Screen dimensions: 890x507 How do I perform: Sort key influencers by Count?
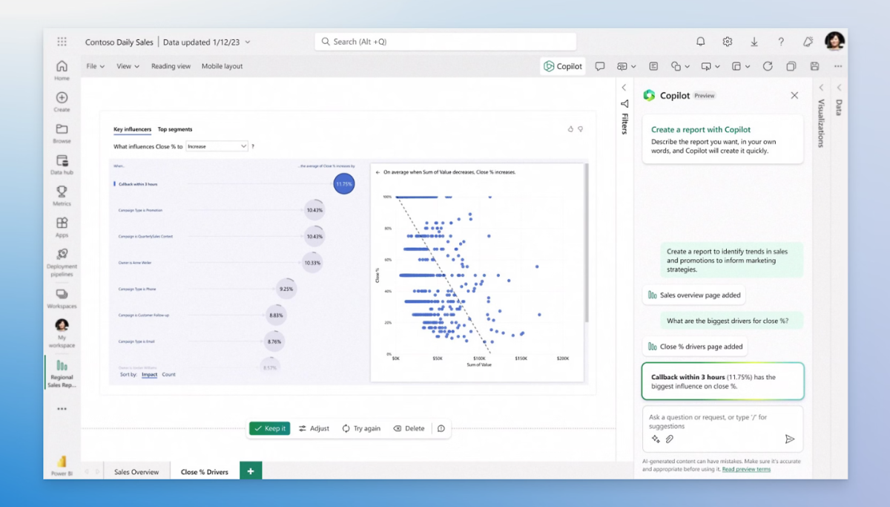tap(169, 374)
